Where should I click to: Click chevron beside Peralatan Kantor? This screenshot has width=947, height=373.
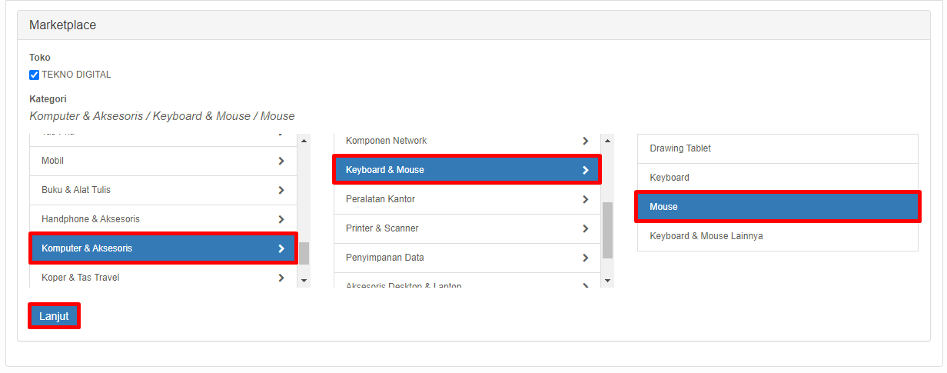[586, 199]
